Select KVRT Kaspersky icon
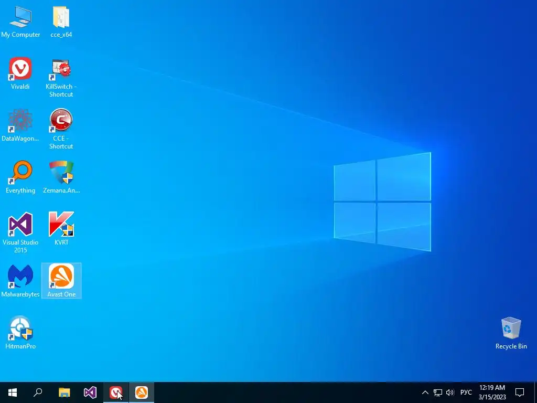 click(61, 229)
